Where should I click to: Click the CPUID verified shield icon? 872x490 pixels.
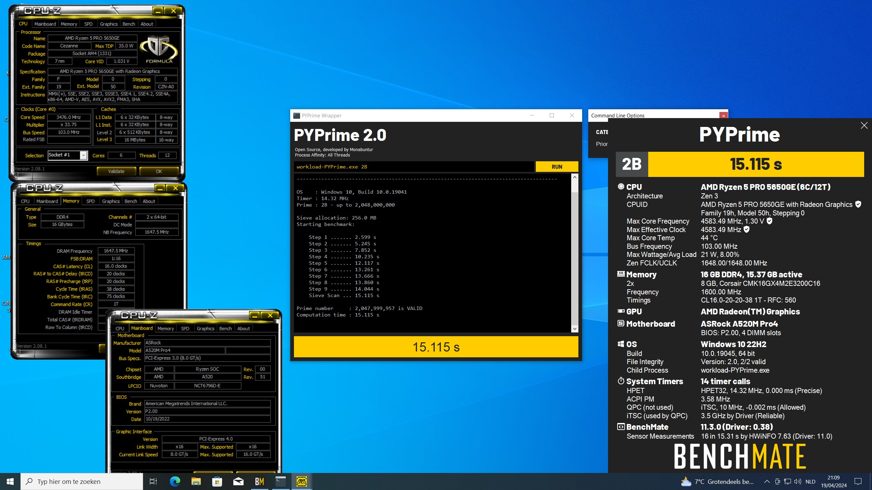(858, 204)
